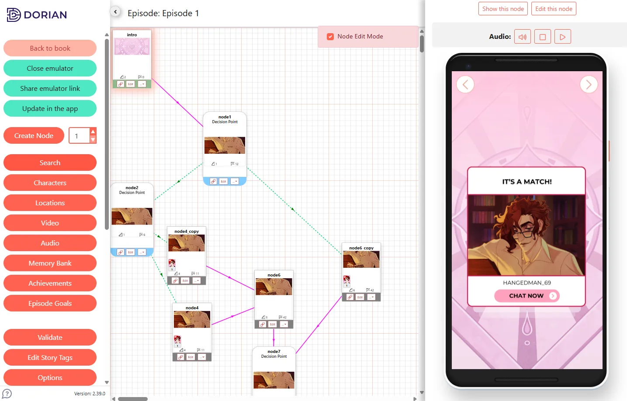This screenshot has height=401, width=627.
Task: Open the Options button
Action: [50, 377]
